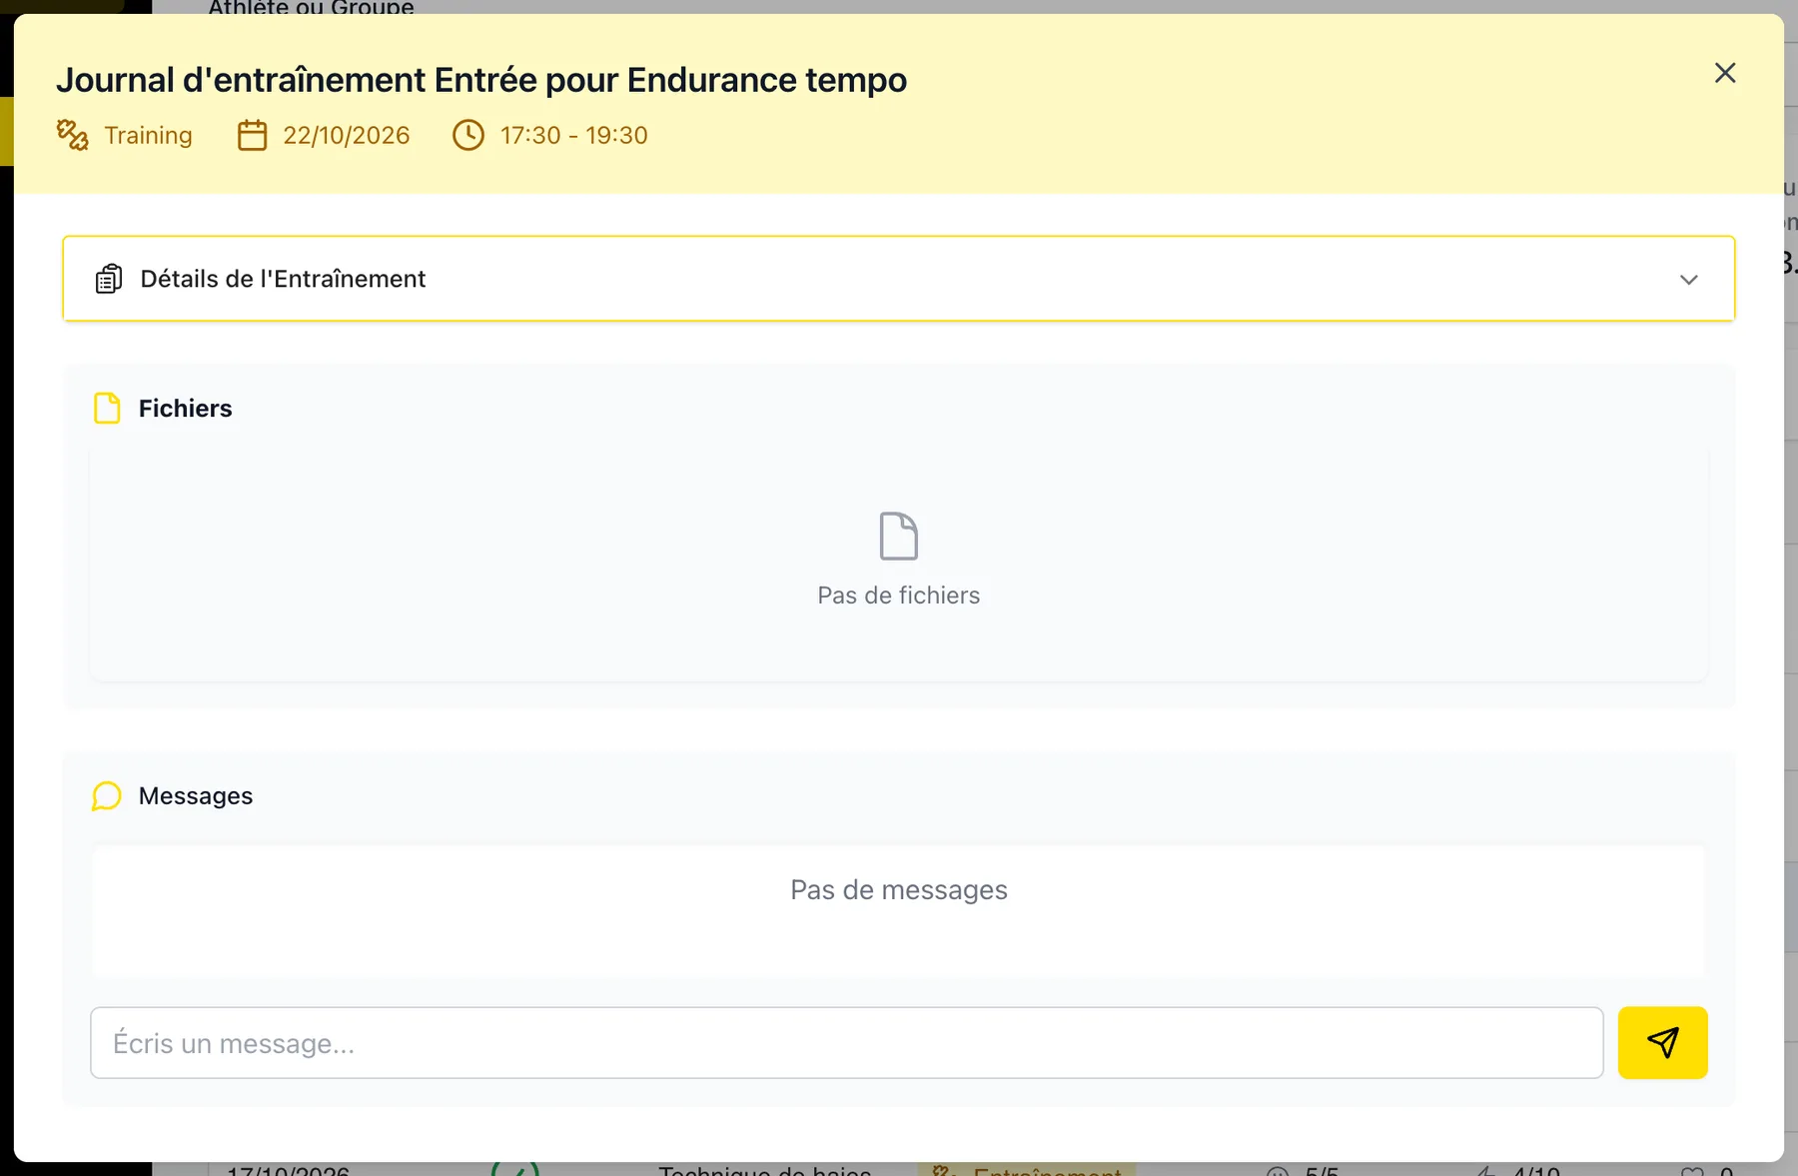1798x1176 pixels.
Task: Close the training journal dialog
Action: point(1725,73)
